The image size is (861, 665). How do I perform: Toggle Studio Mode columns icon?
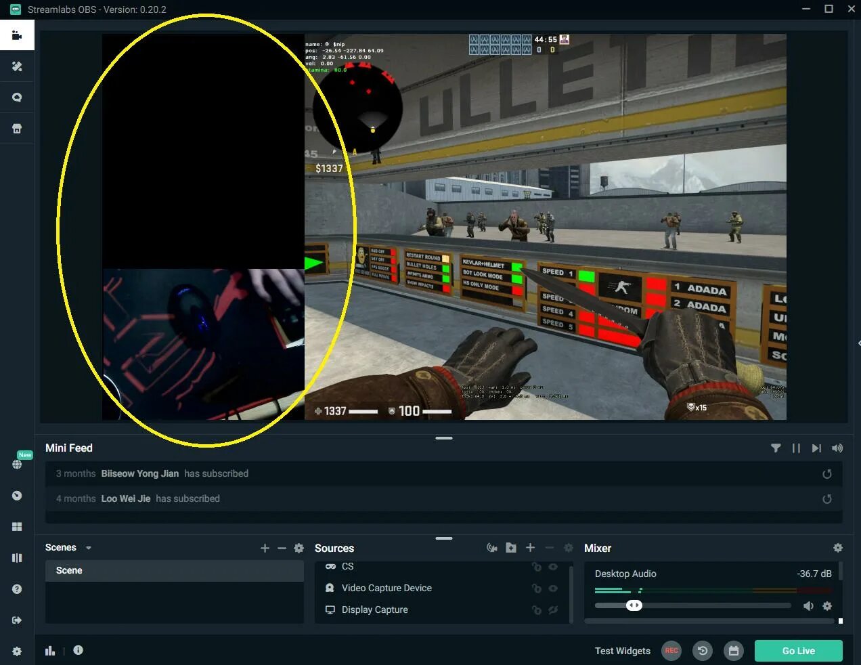coord(17,558)
